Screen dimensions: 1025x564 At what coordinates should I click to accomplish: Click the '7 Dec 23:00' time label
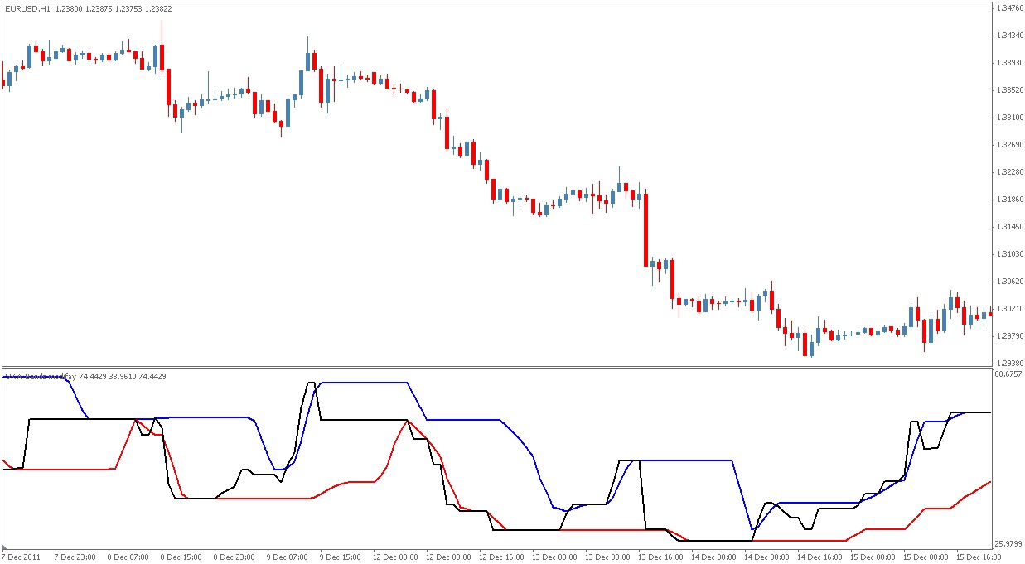[x=75, y=557]
